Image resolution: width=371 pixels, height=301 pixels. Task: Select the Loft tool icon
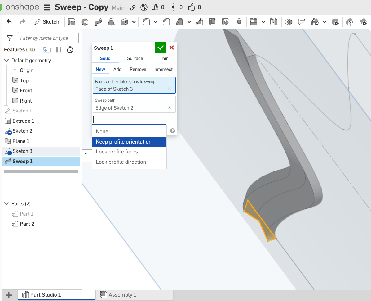[x=111, y=22]
